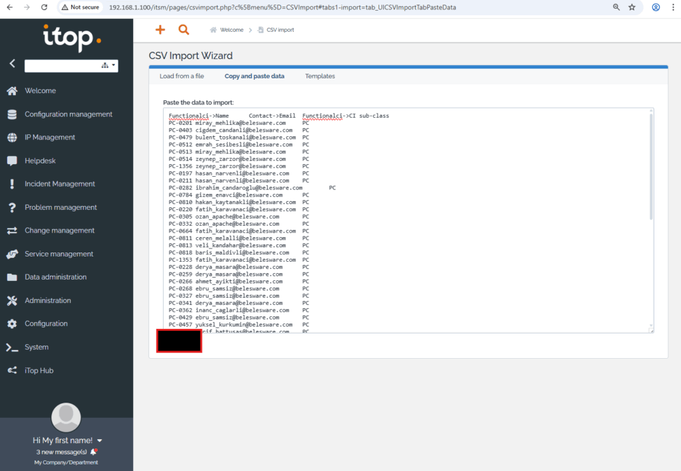
Task: Open the Service management menu
Action: coord(59,254)
